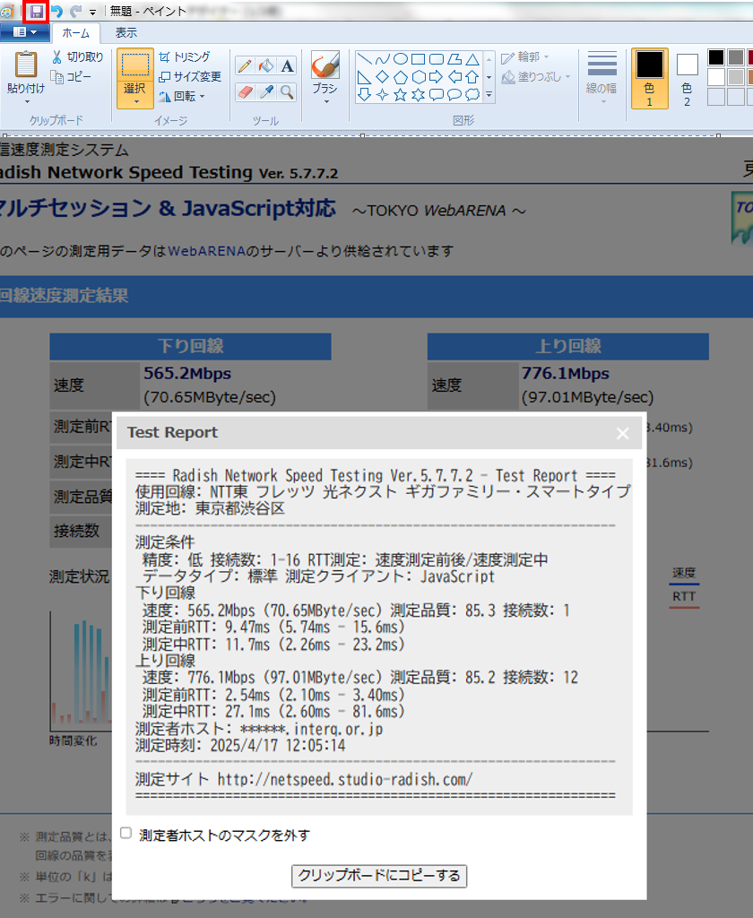Close the Test Report dialog with X
753x918 pixels.
tap(623, 433)
